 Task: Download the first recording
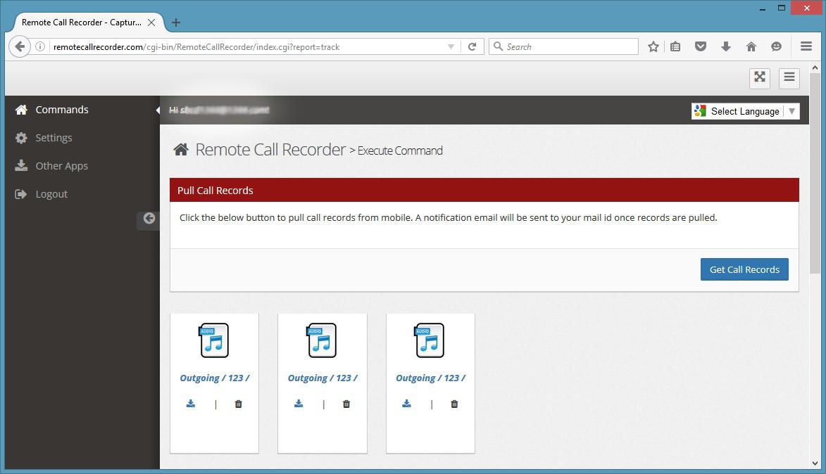(x=191, y=404)
